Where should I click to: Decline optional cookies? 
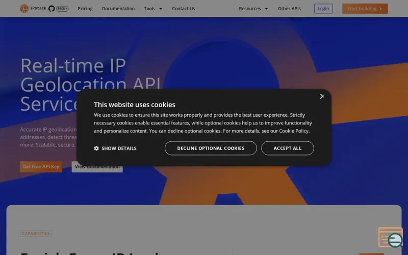(211, 148)
